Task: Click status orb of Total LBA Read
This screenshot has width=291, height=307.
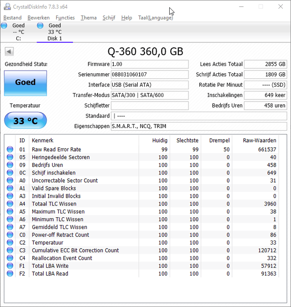Action: click(x=10, y=273)
